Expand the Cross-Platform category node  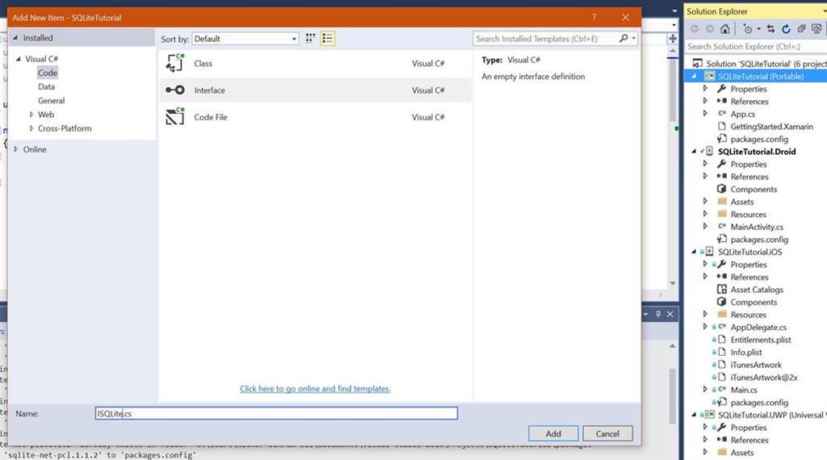click(x=31, y=128)
